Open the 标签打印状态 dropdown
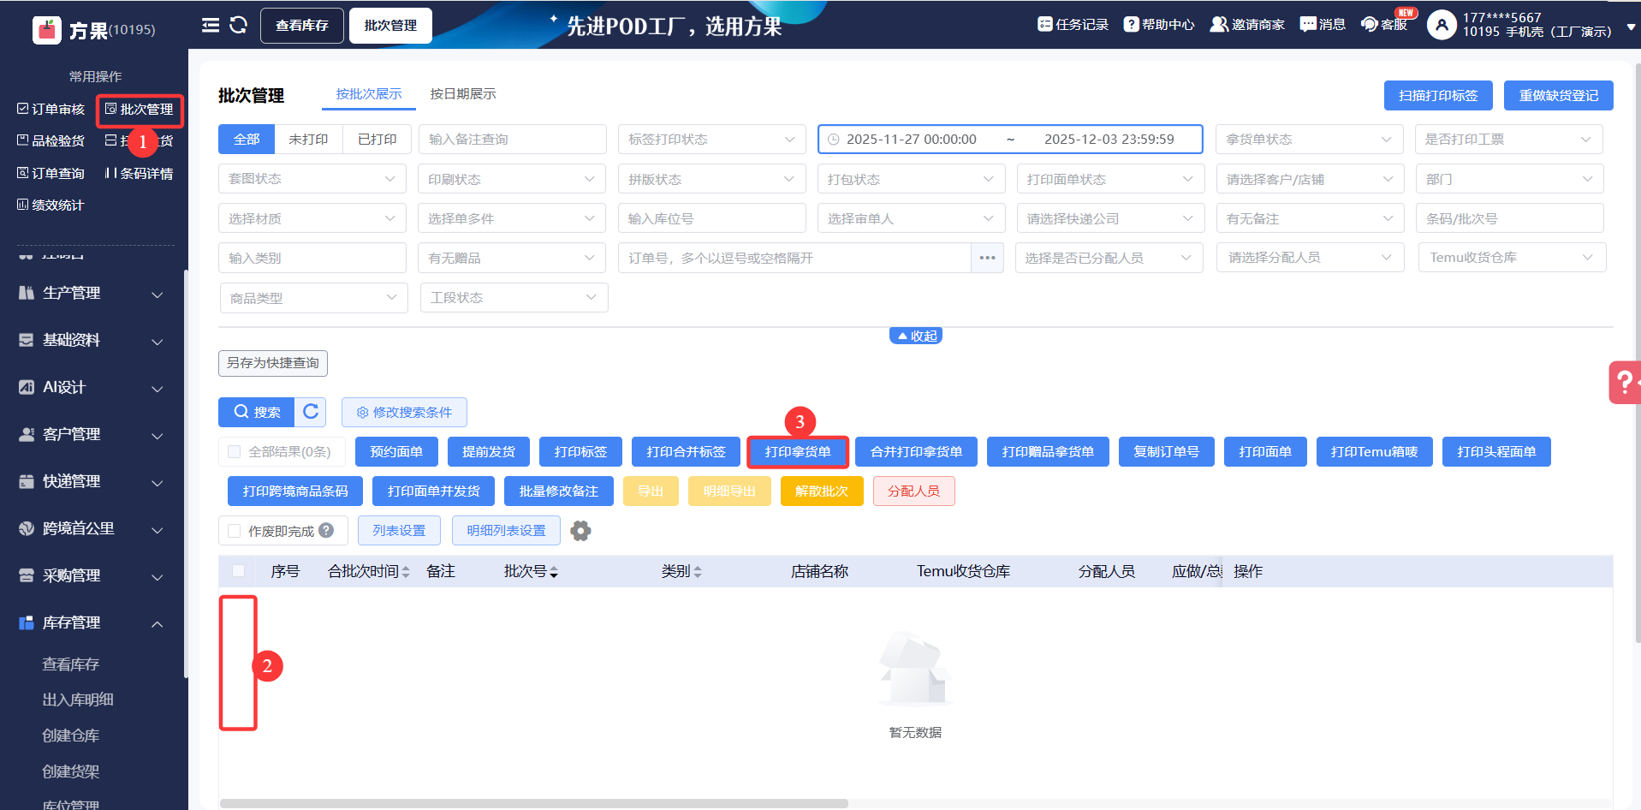 tap(712, 139)
